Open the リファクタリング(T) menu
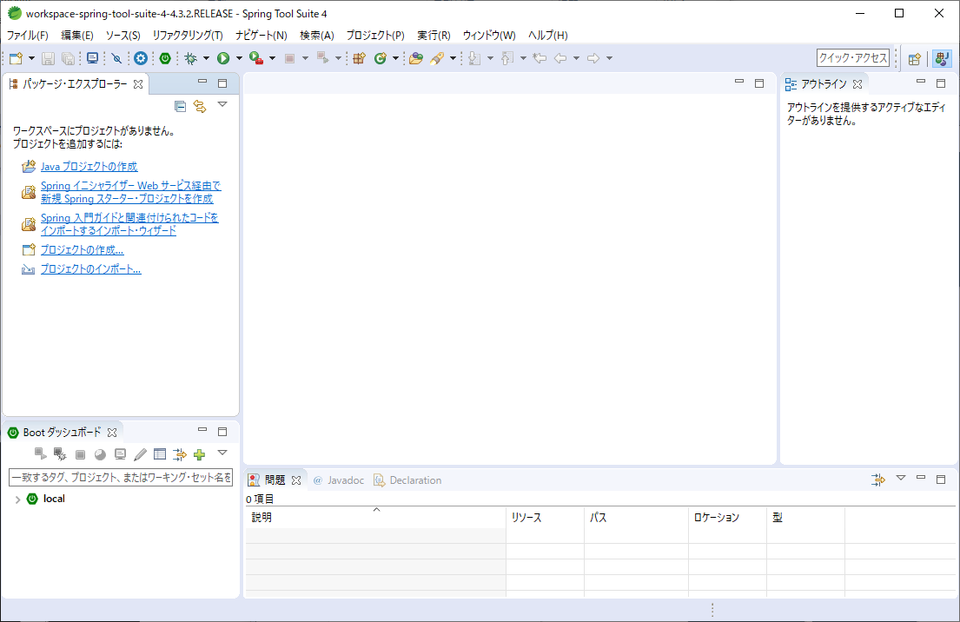This screenshot has width=960, height=622. click(x=188, y=36)
